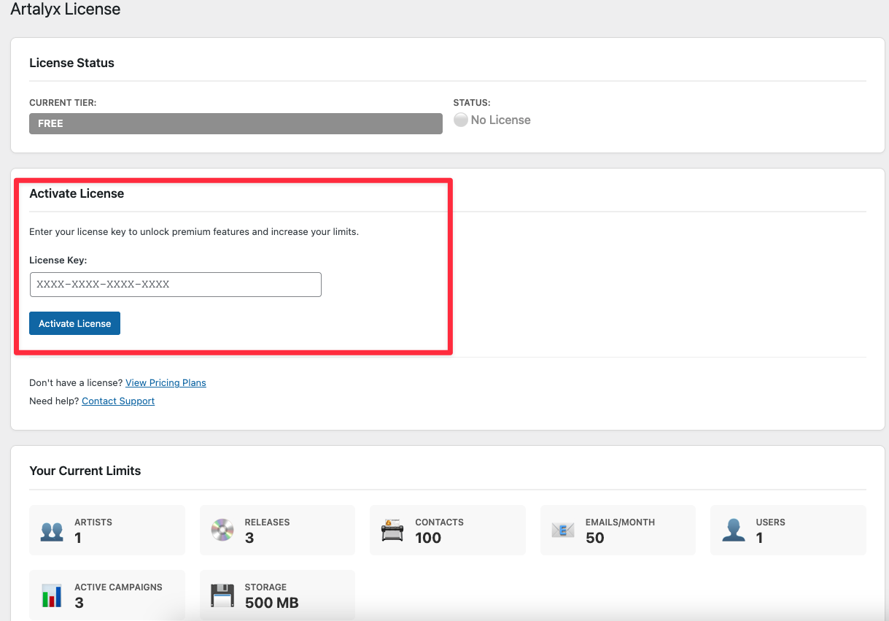The height and width of the screenshot is (621, 889).
Task: Click the Contacts limit value 100
Action: [428, 538]
